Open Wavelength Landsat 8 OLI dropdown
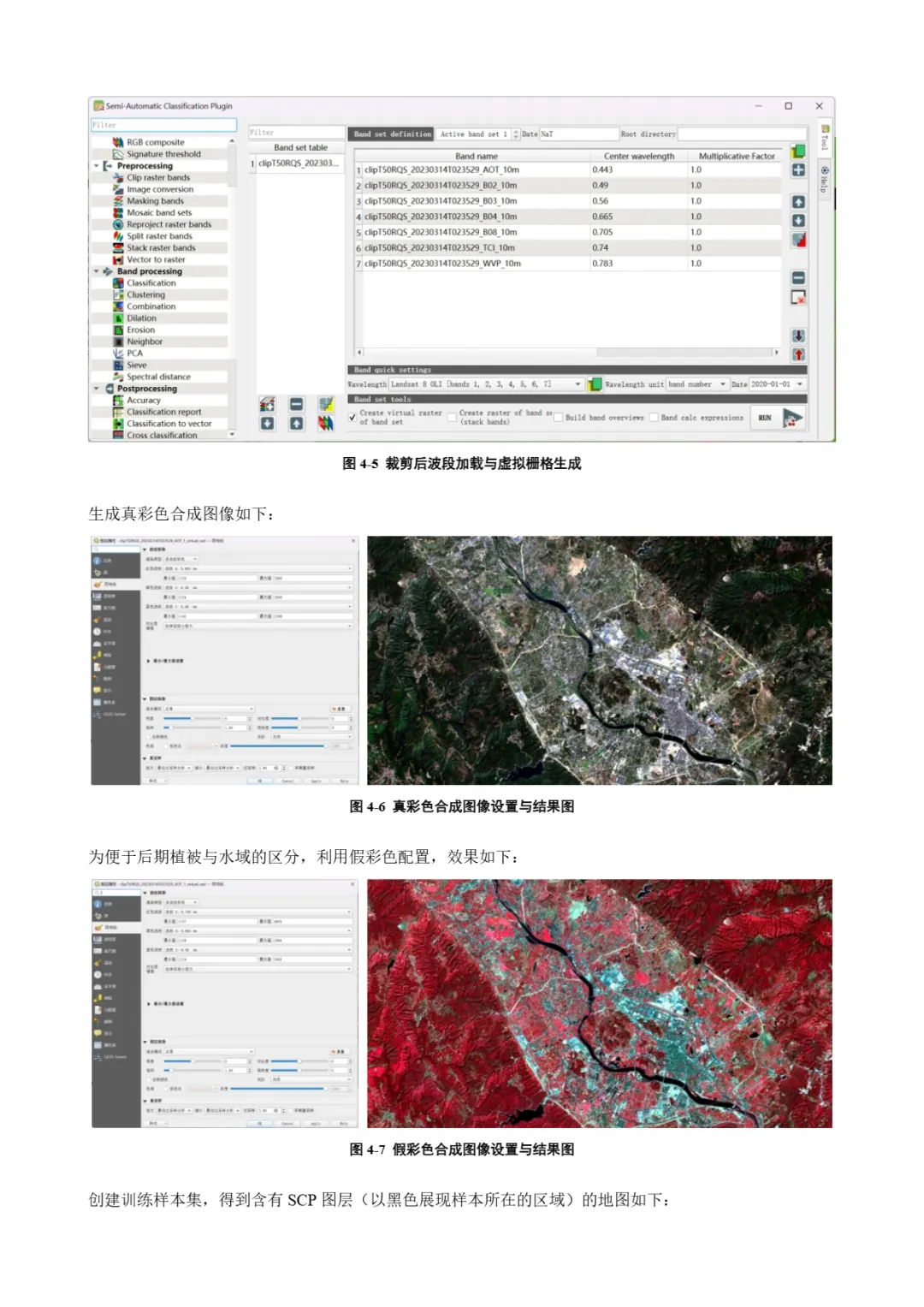924x1307 pixels. point(487,384)
